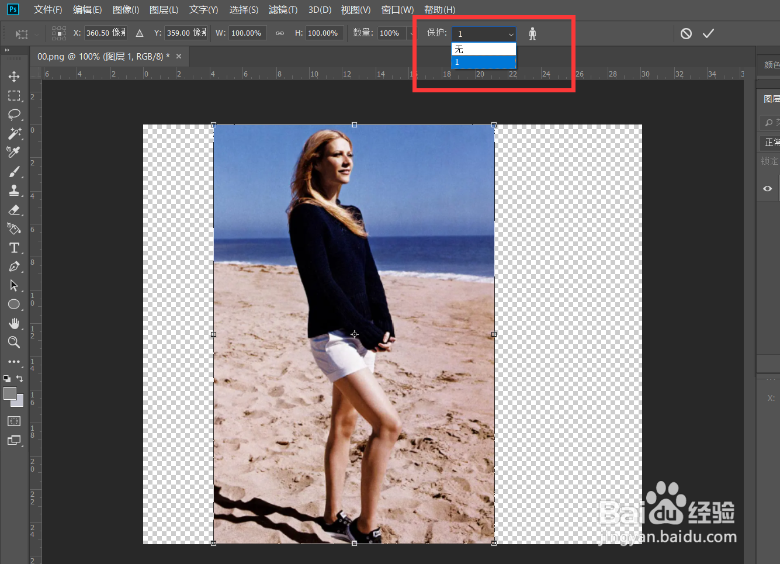Viewport: 780px width, 564px height.
Task: Click the Photoshop Ps logo icon
Action: pos(12,9)
